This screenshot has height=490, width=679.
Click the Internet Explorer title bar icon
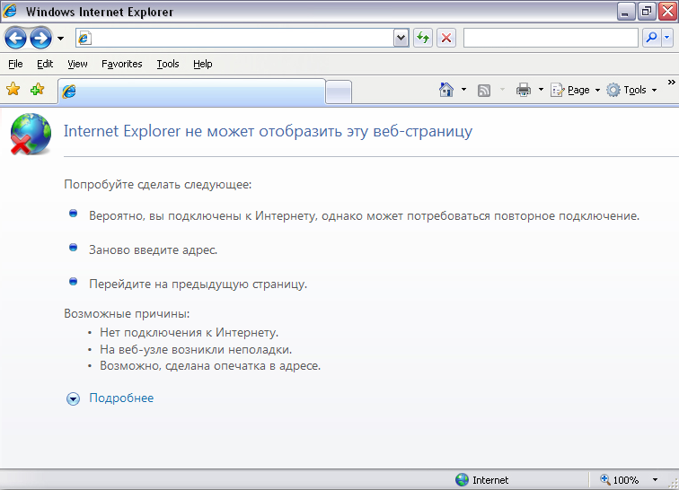10,11
